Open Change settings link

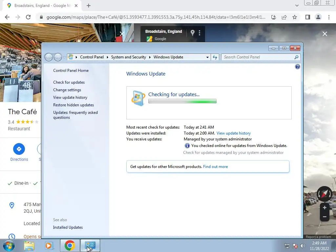(x=67, y=90)
